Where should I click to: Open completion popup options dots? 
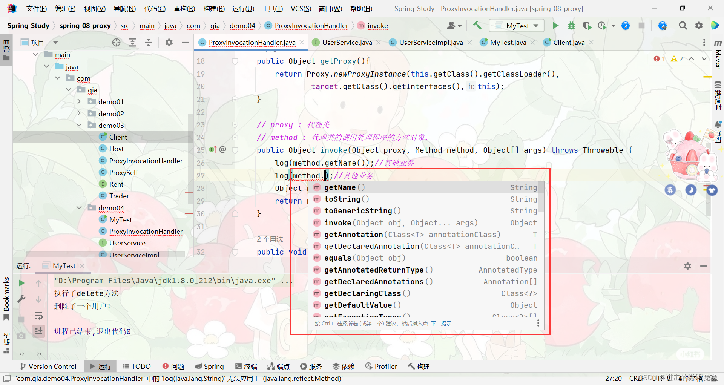(538, 323)
